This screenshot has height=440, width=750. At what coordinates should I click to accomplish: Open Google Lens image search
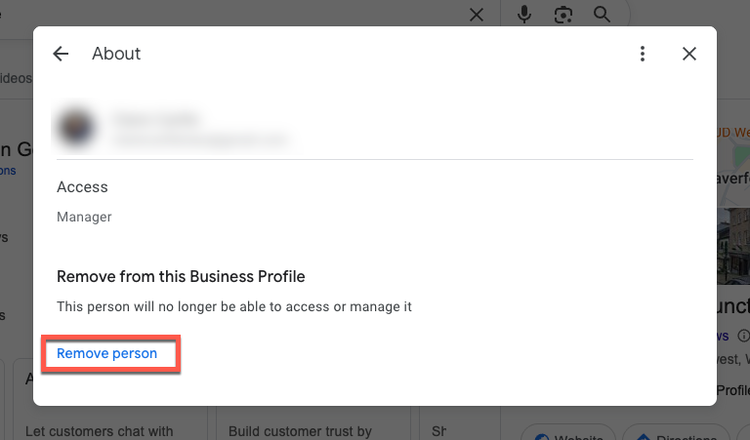click(563, 15)
